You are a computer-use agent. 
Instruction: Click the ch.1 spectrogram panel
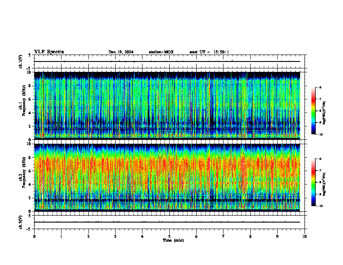click(167, 106)
